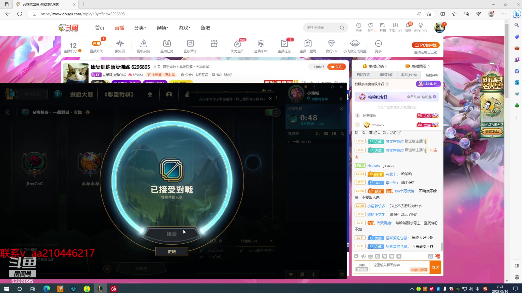Open the 遊戲大廳 lobby tab in League client
Screen dimensions: 522x293
point(81,94)
